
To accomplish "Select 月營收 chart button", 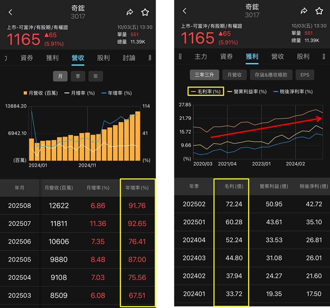I will click(235, 75).
